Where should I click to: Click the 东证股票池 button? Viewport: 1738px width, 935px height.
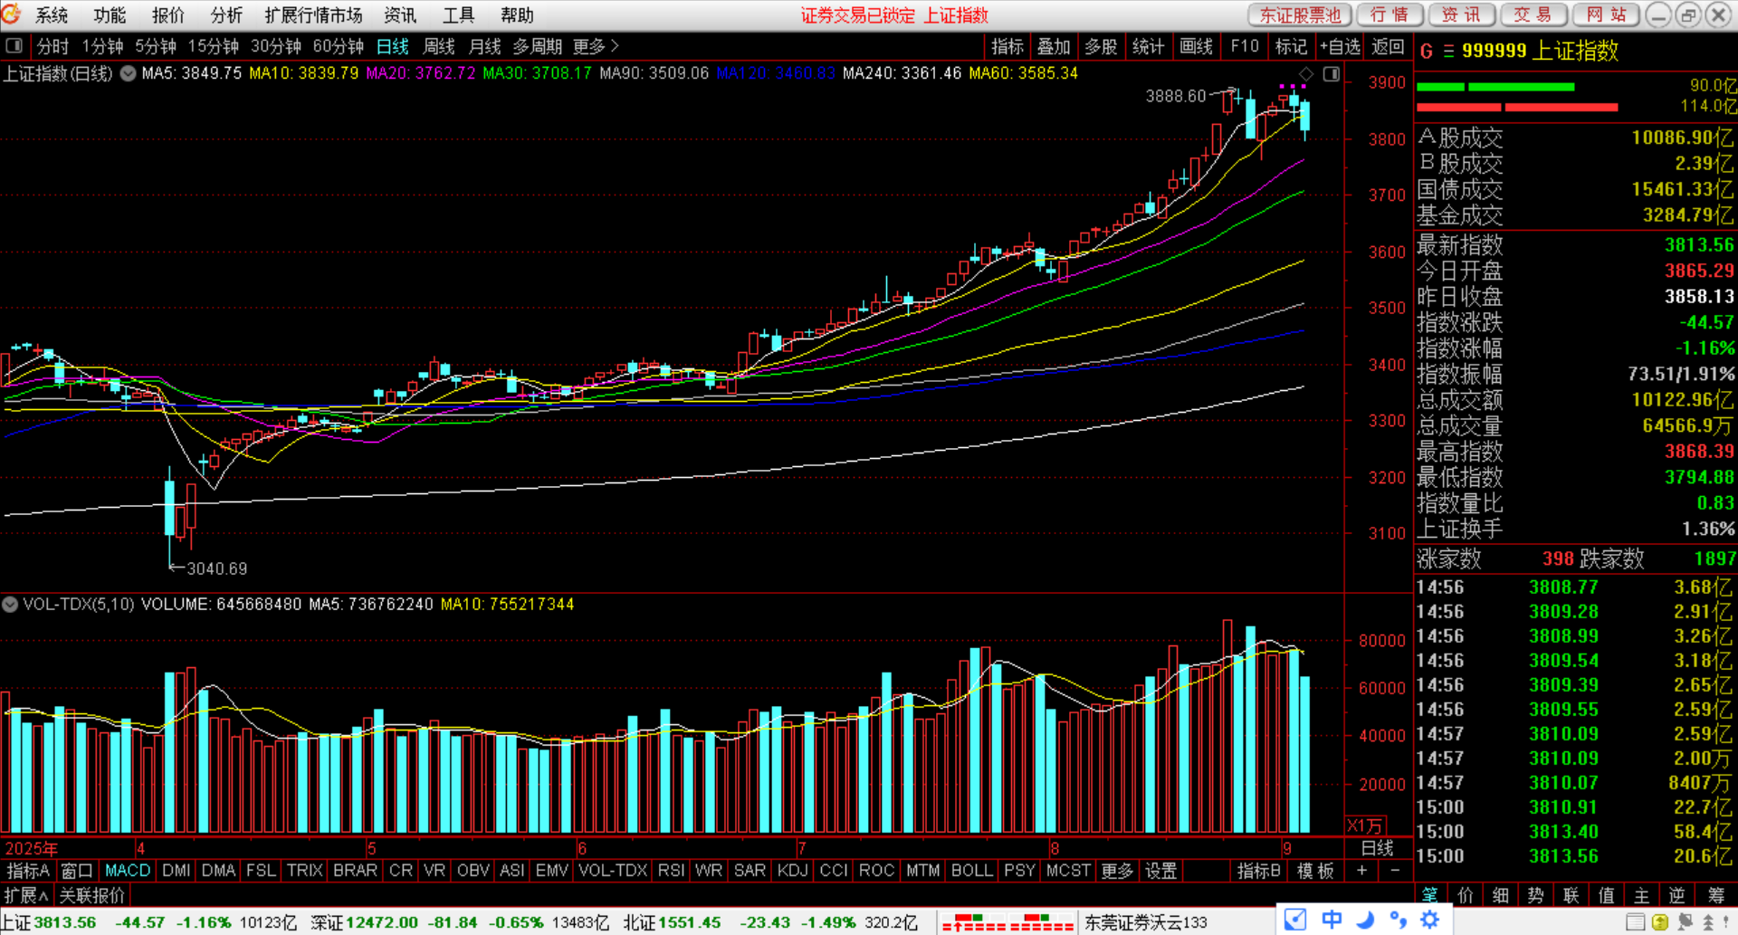1300,15
